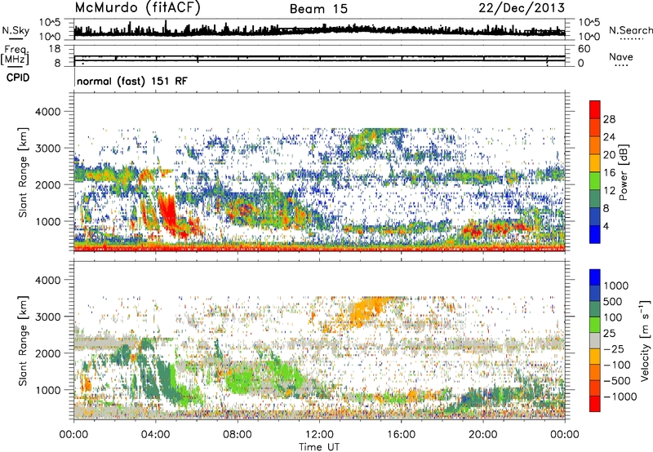
Task: Click the "Beam 15" label
Action: [318, 9]
